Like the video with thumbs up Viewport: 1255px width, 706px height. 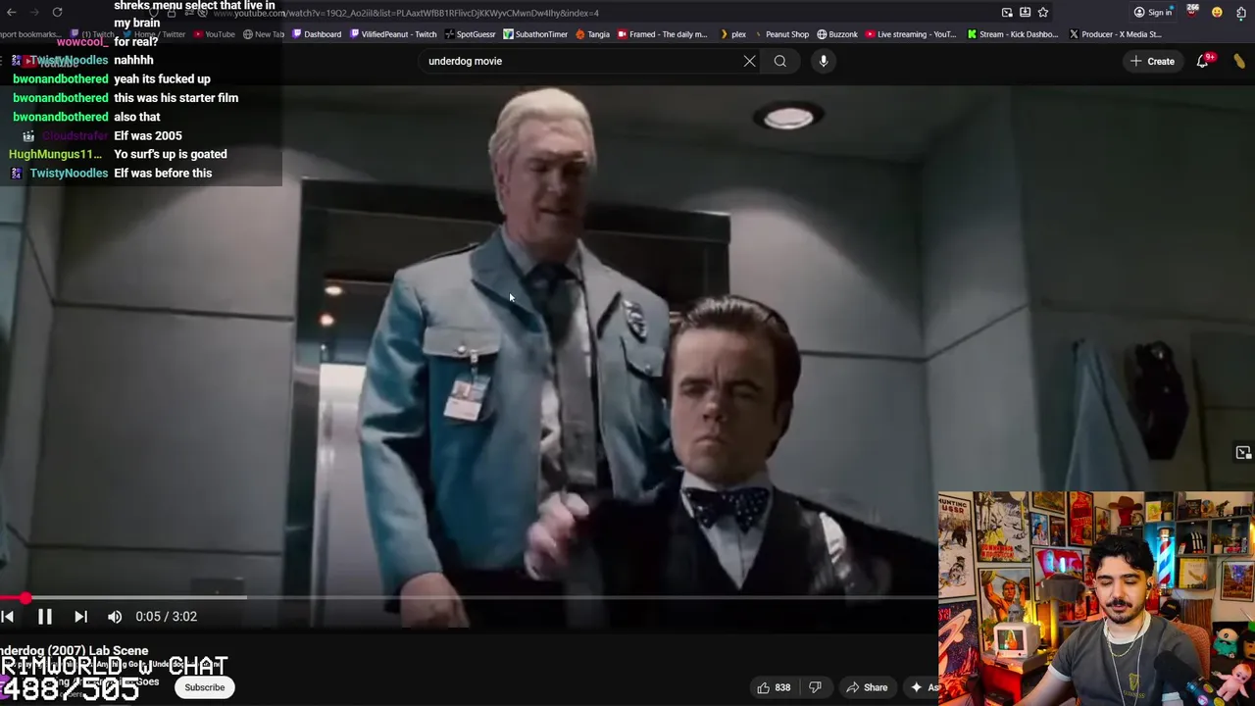tap(763, 687)
